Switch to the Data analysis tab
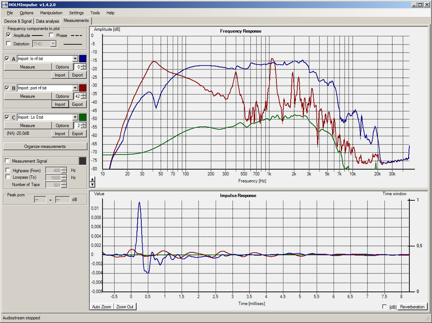Screen dimensions: 432x323 48,21
